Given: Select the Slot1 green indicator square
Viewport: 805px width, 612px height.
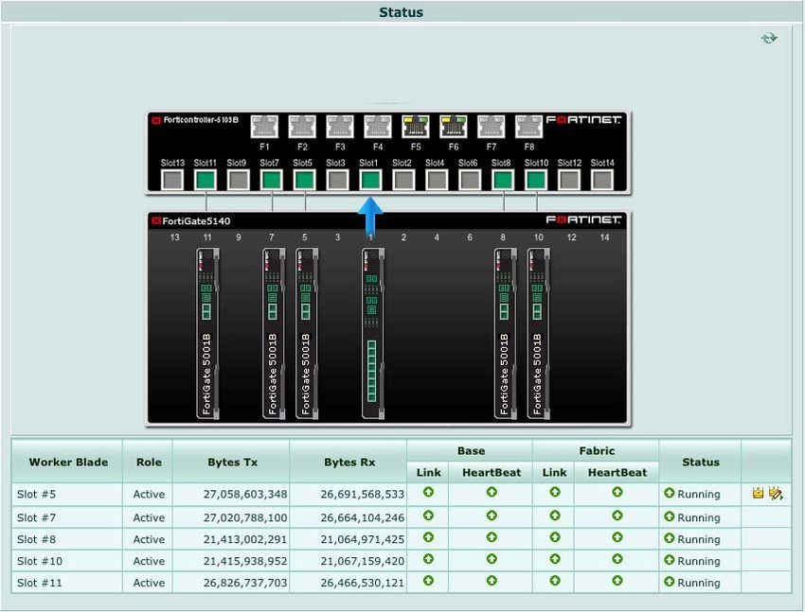Looking at the screenshot, I should (x=370, y=180).
